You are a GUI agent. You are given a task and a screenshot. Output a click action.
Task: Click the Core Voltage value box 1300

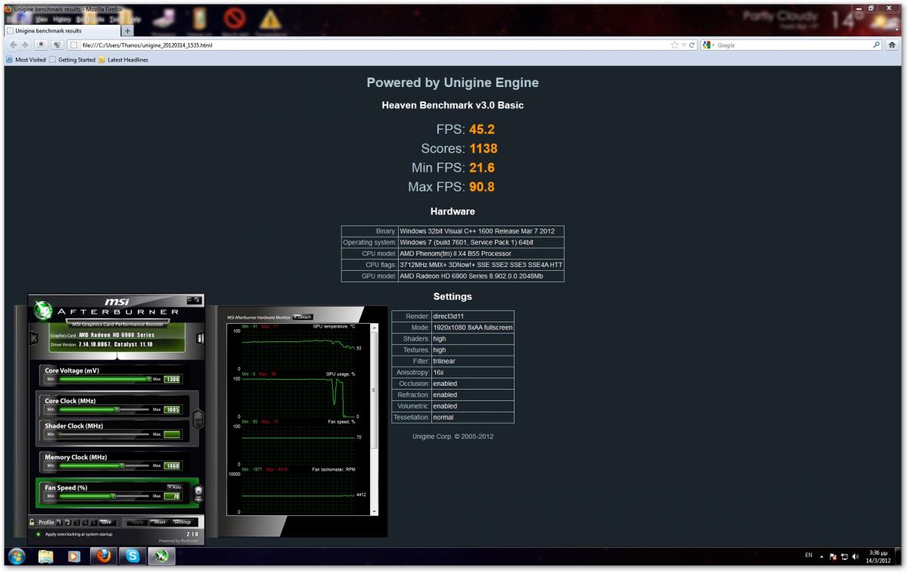172,379
